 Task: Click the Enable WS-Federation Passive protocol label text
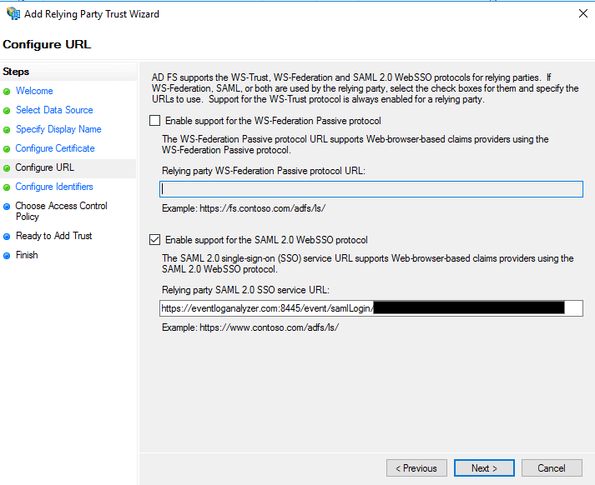(273, 121)
